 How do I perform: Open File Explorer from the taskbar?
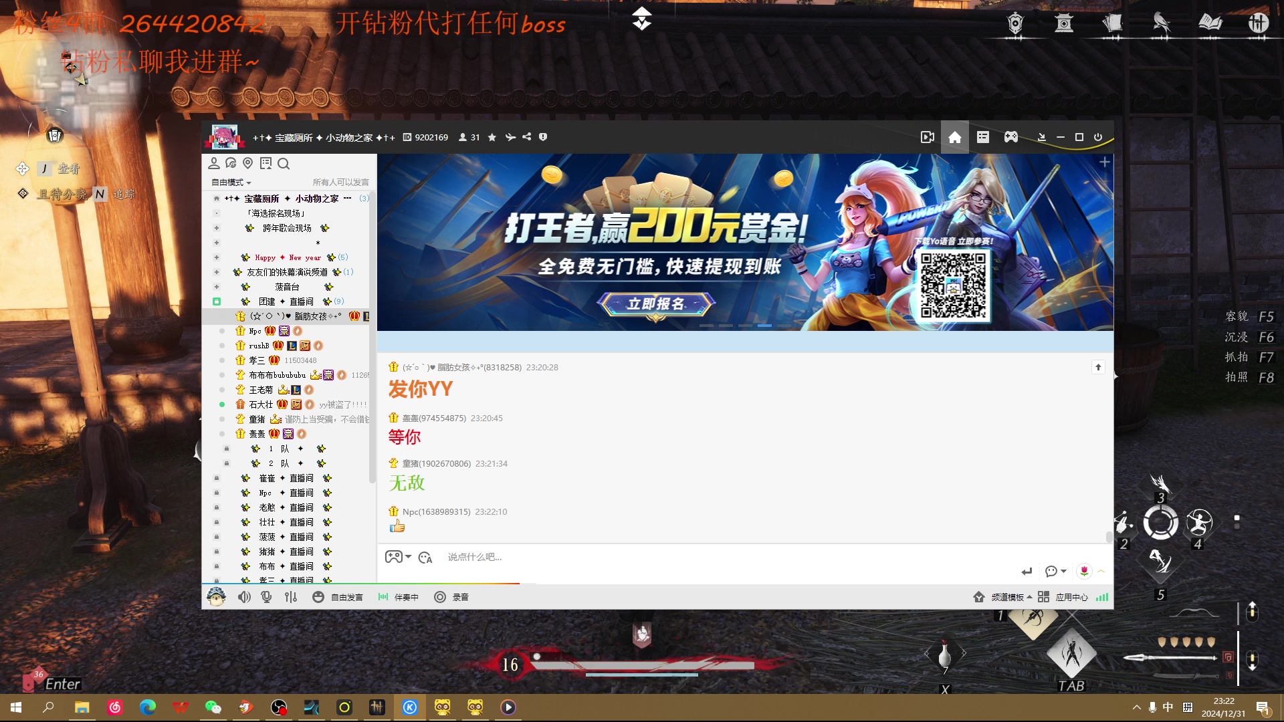coord(82,707)
